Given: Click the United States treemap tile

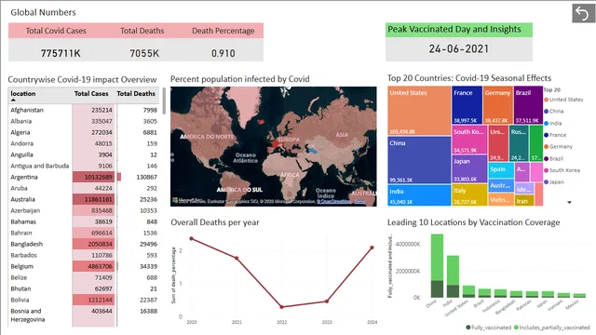Looking at the screenshot, I should pyautogui.click(x=419, y=111).
